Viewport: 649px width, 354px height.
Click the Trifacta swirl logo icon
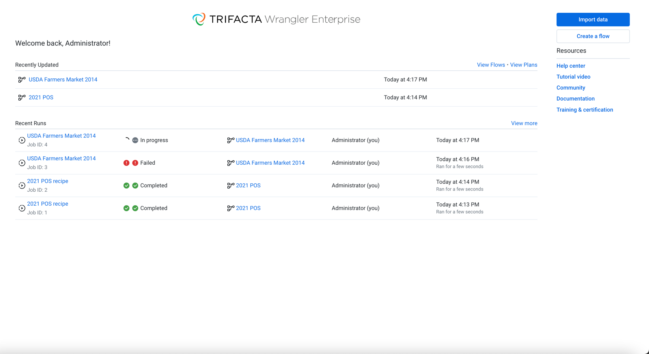tap(199, 19)
